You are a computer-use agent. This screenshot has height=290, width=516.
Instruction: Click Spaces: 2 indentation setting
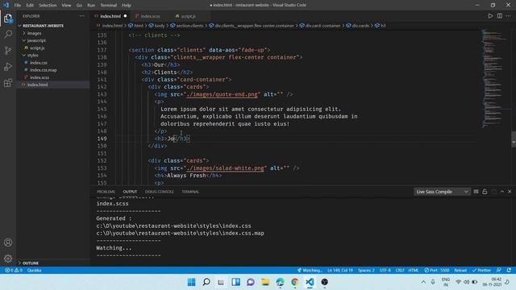366,271
